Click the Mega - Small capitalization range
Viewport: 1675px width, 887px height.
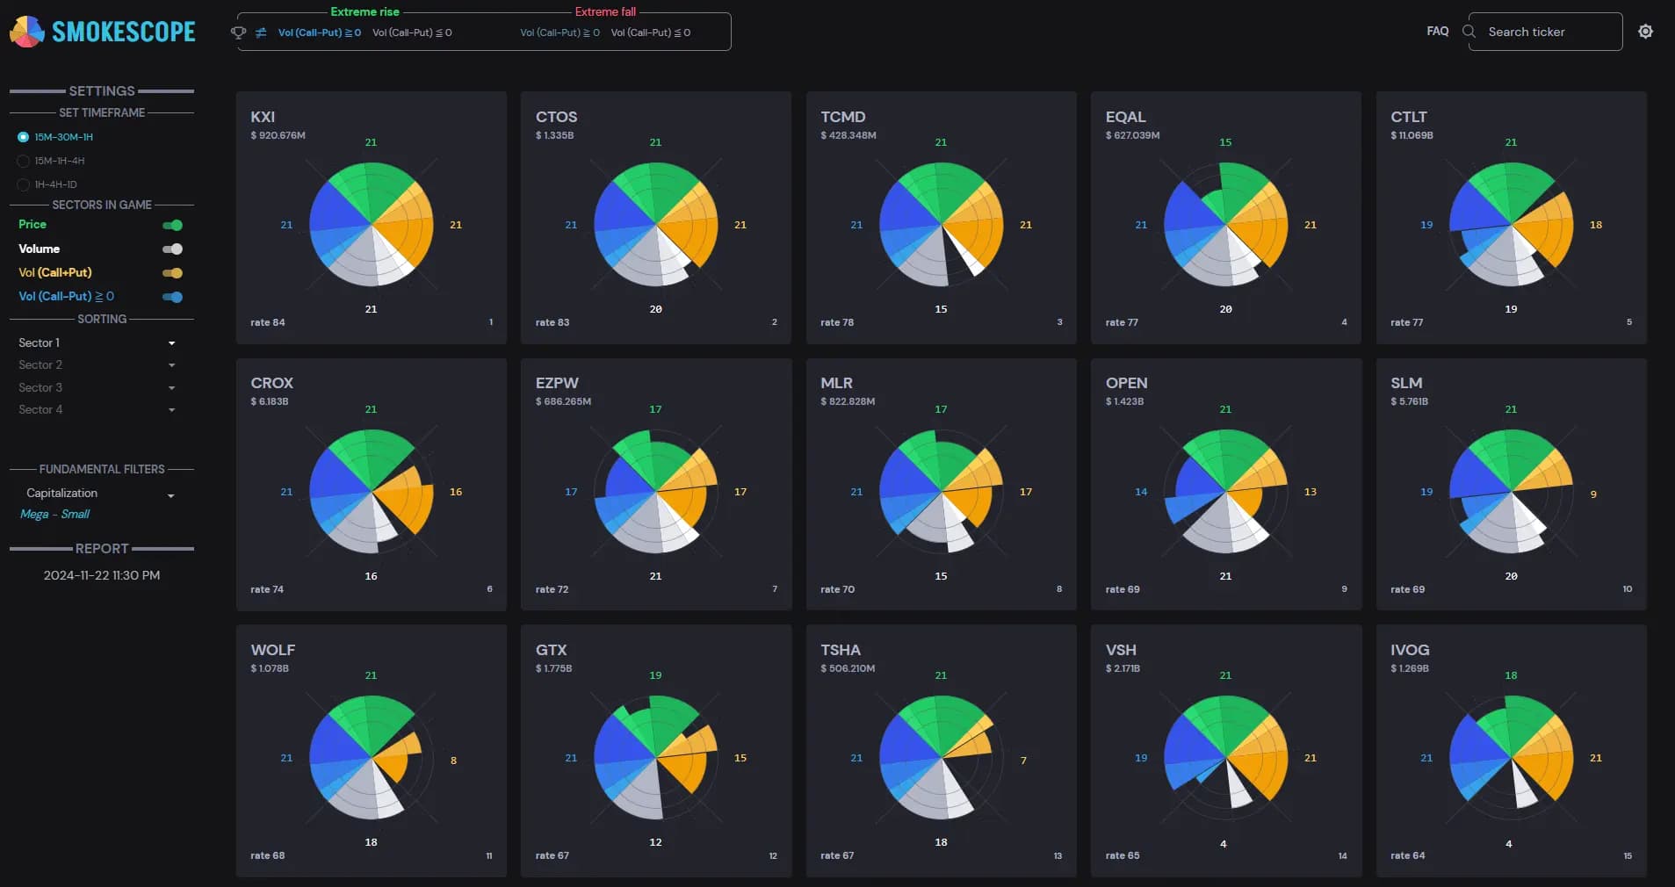tap(54, 514)
